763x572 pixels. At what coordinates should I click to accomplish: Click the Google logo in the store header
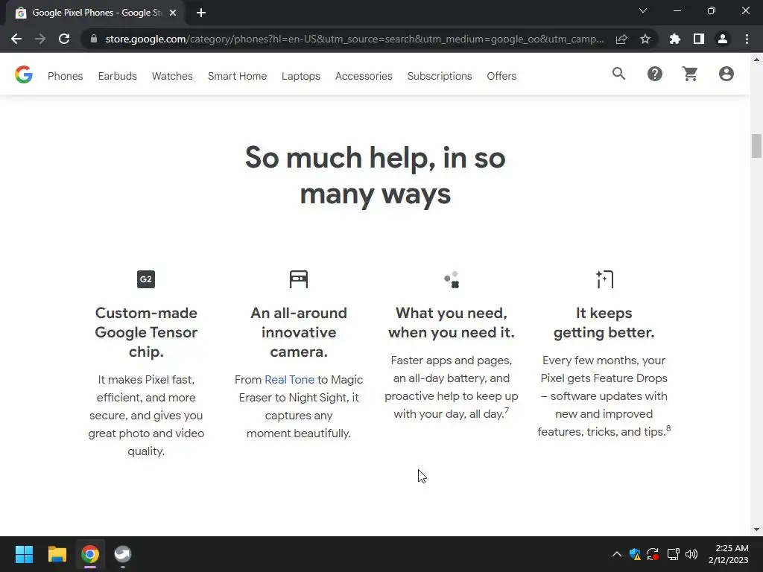coord(23,74)
